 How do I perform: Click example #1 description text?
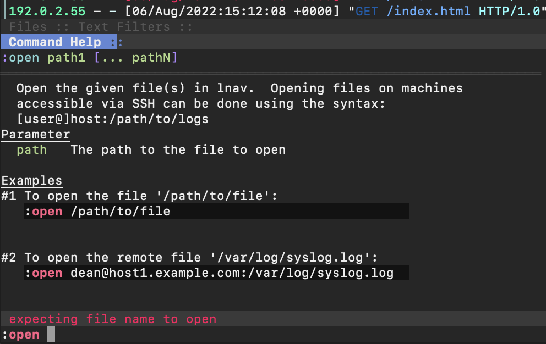point(151,196)
